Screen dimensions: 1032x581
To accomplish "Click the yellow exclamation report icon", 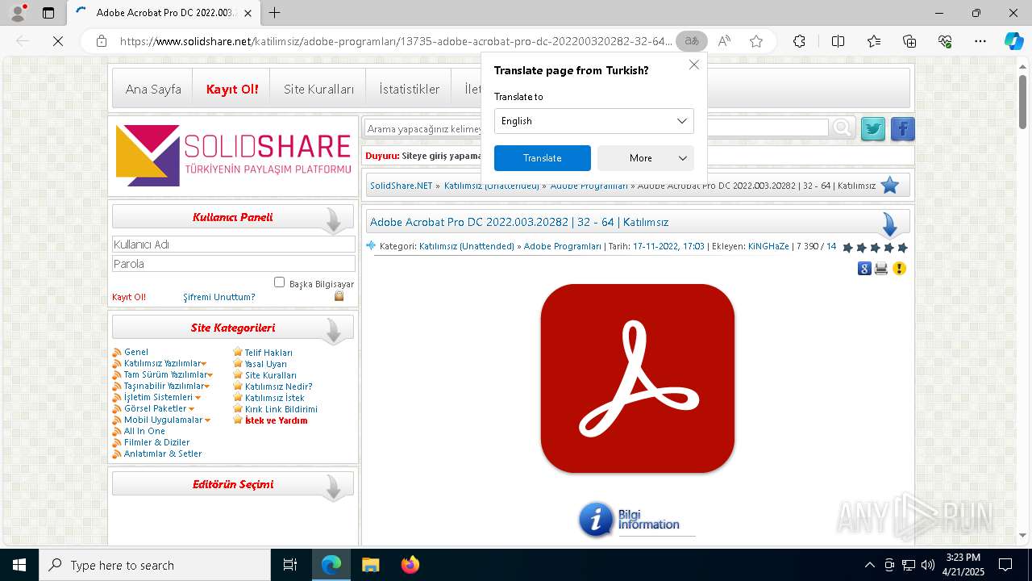I will 899,269.
